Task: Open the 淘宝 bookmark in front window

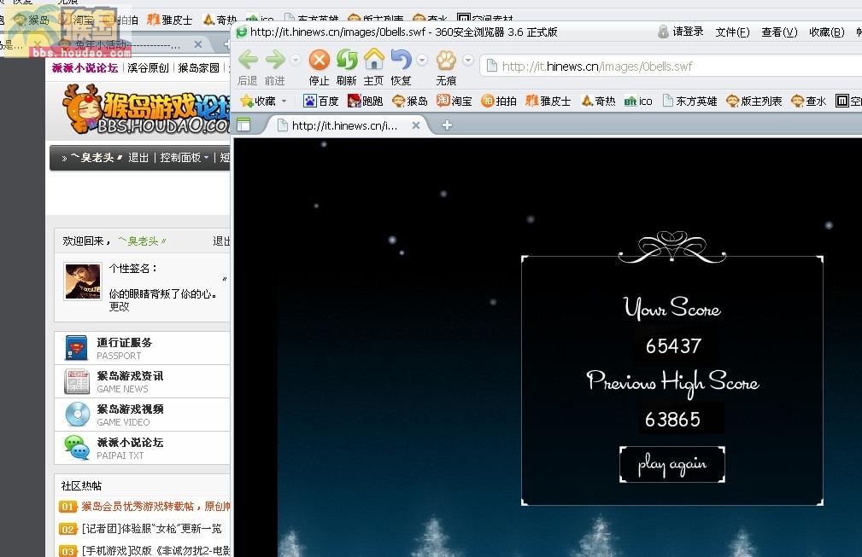Action: point(454,101)
